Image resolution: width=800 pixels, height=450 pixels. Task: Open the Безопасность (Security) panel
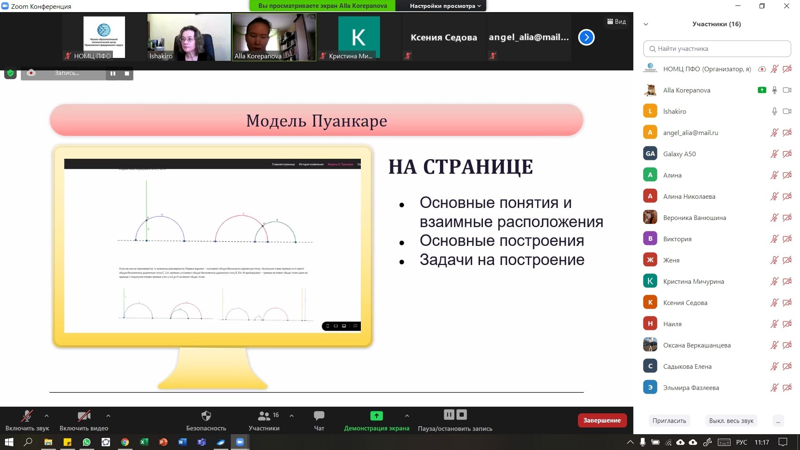[x=206, y=420]
